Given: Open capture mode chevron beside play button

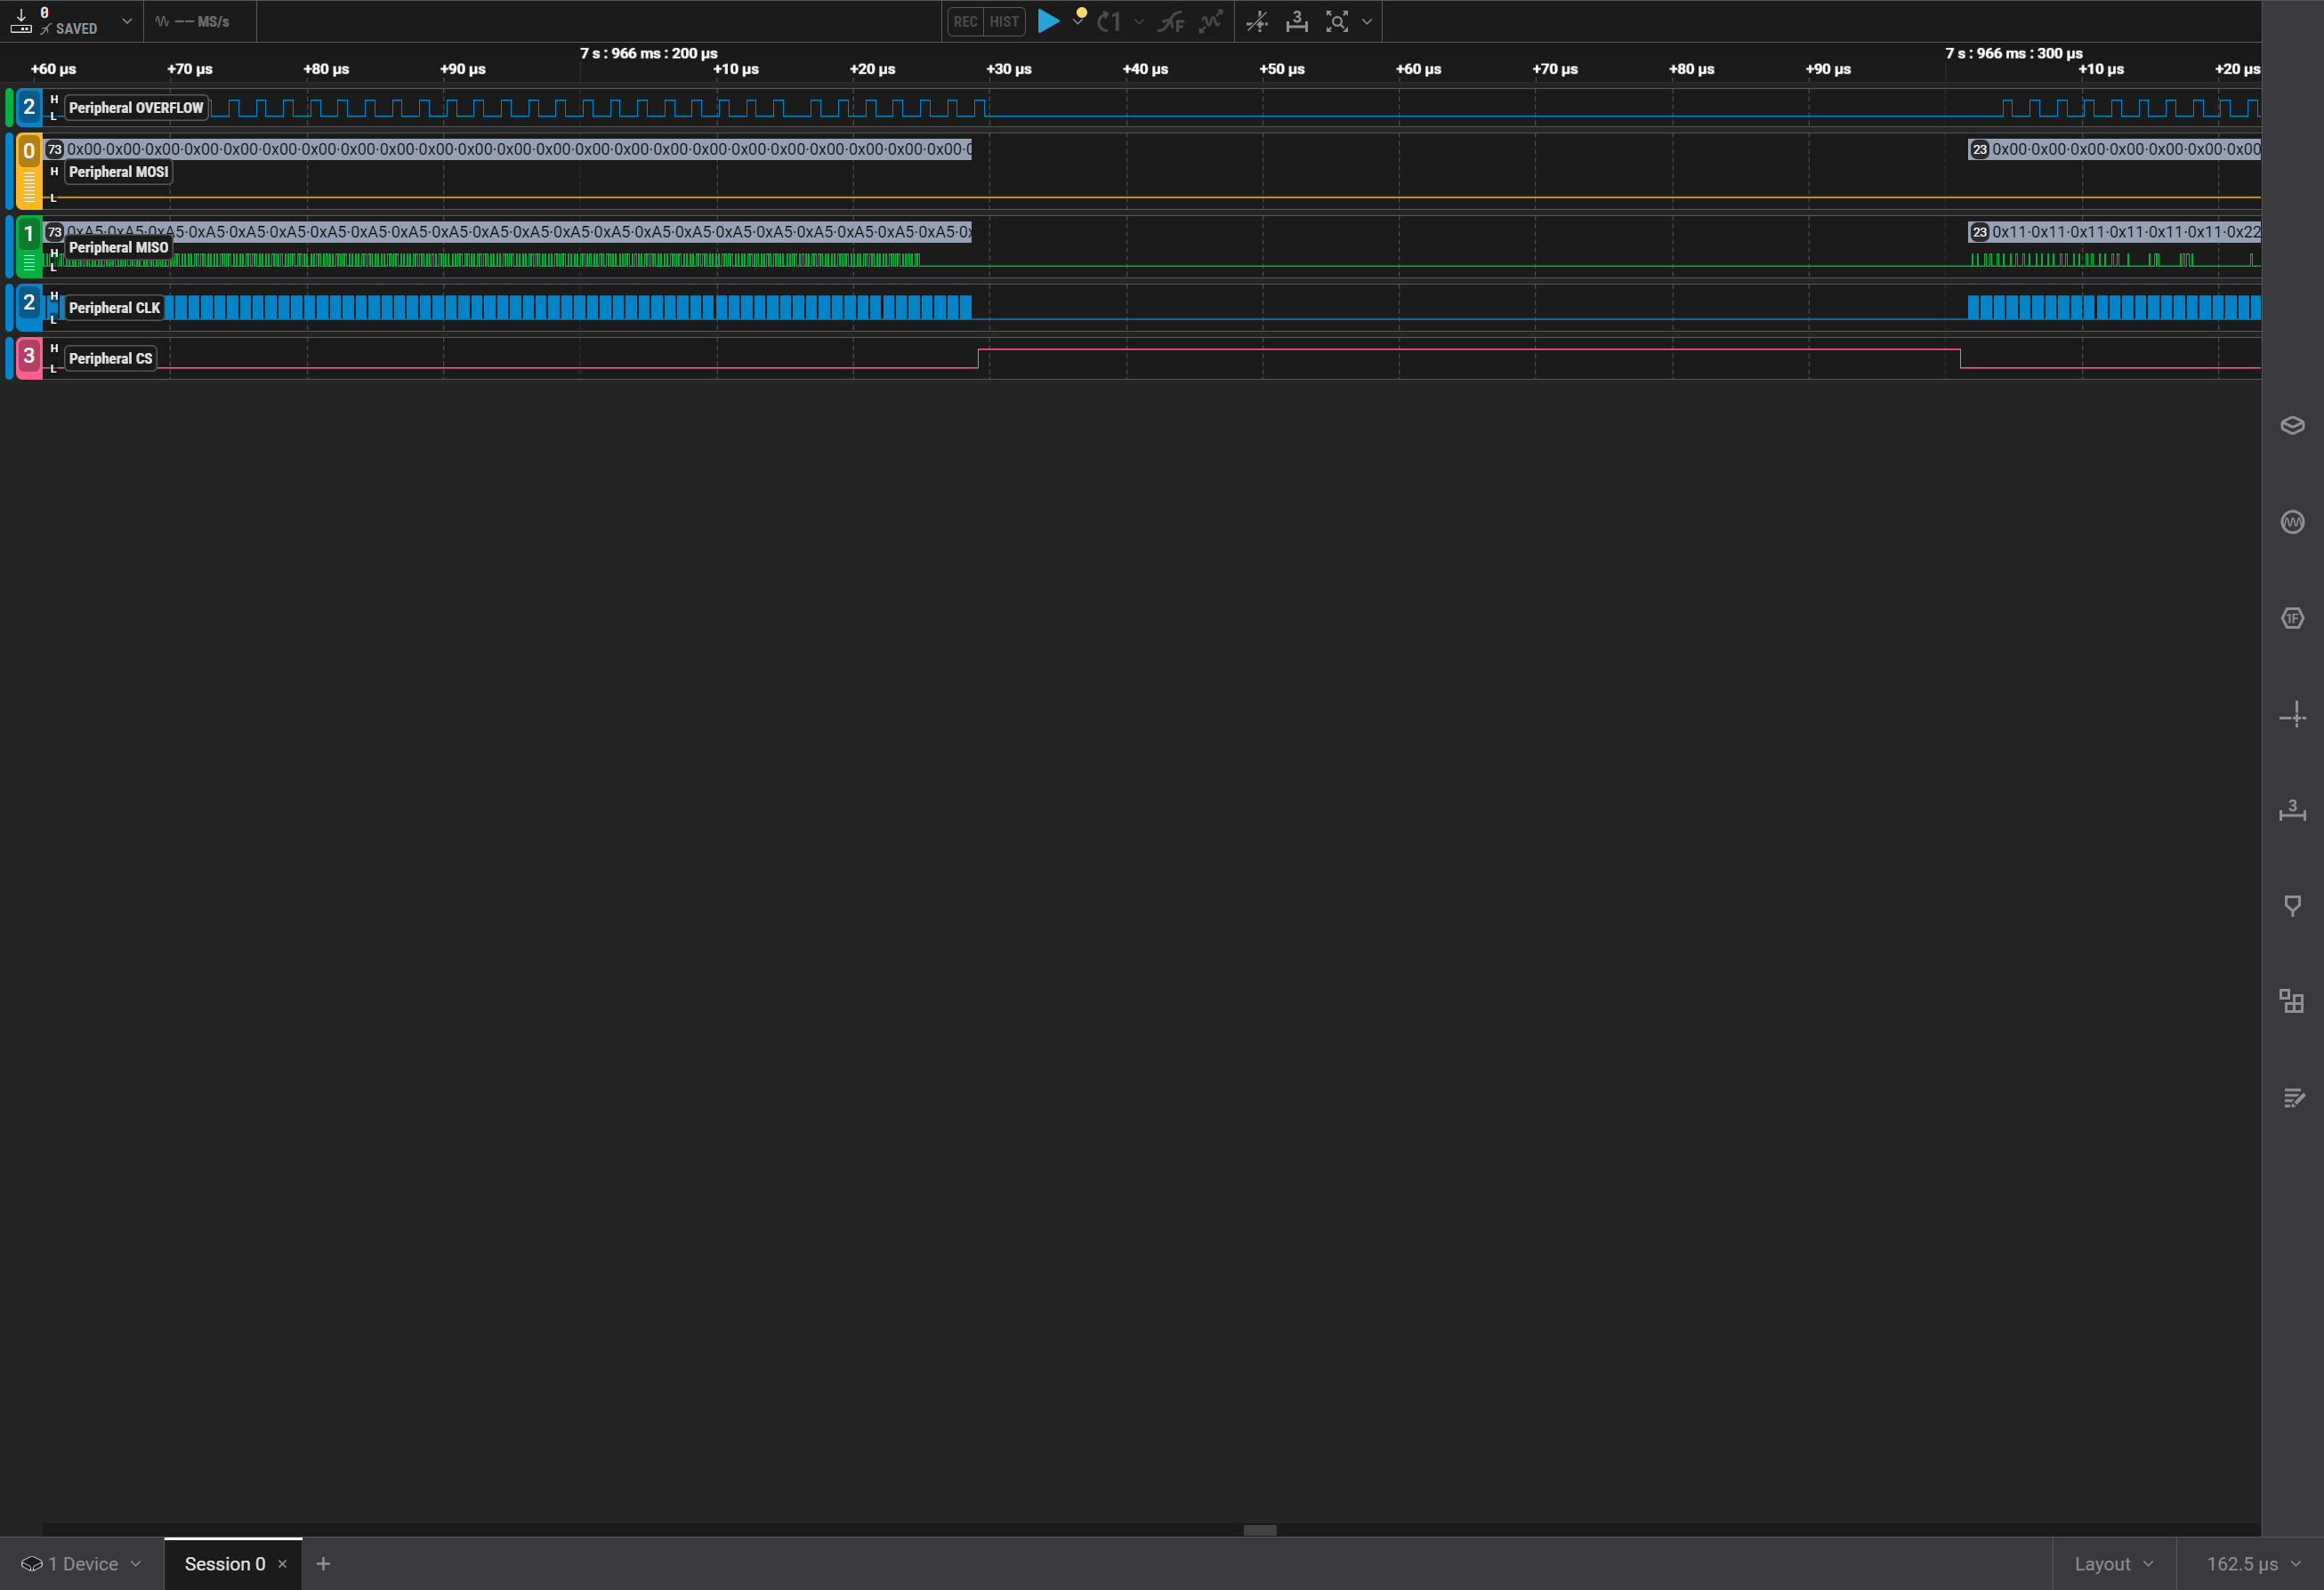Looking at the screenshot, I should coord(1079,21).
